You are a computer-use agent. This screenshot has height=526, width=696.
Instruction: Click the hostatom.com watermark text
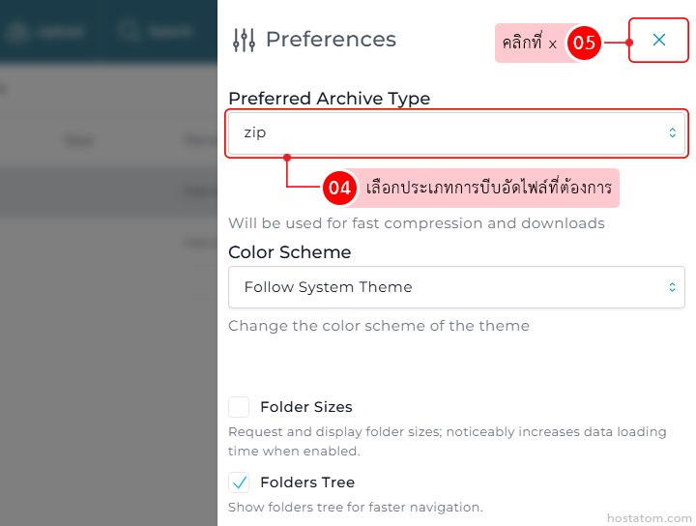[649, 518]
